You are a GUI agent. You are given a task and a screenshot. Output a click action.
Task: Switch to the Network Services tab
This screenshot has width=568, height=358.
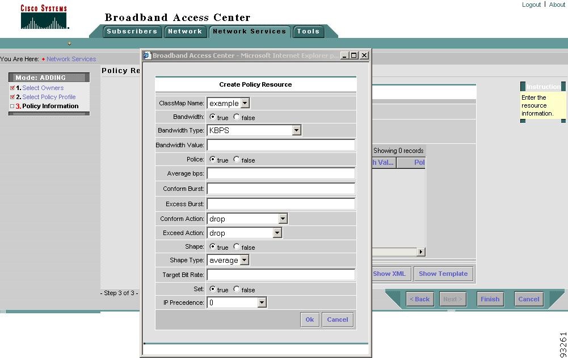[249, 32]
